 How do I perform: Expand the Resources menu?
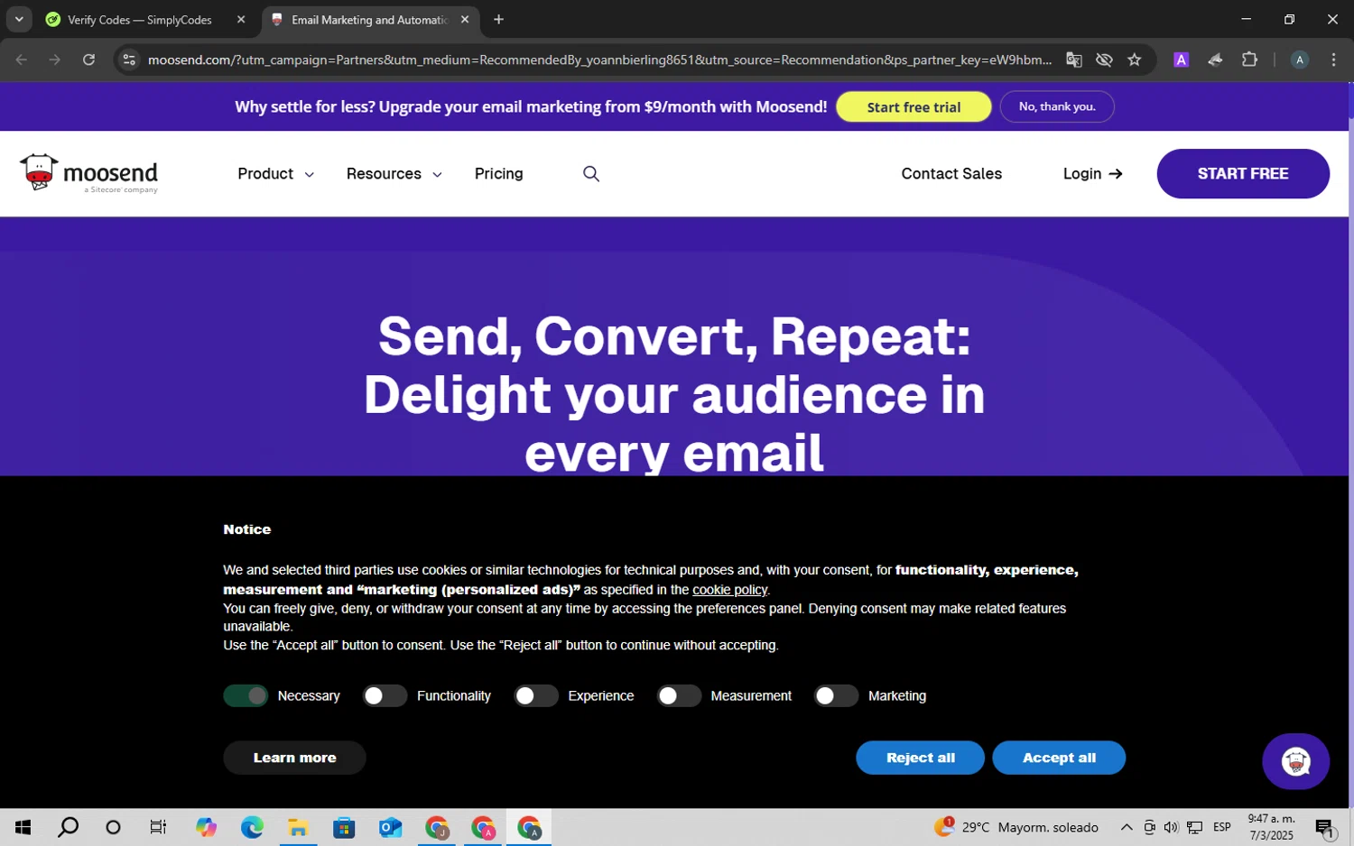click(x=394, y=173)
